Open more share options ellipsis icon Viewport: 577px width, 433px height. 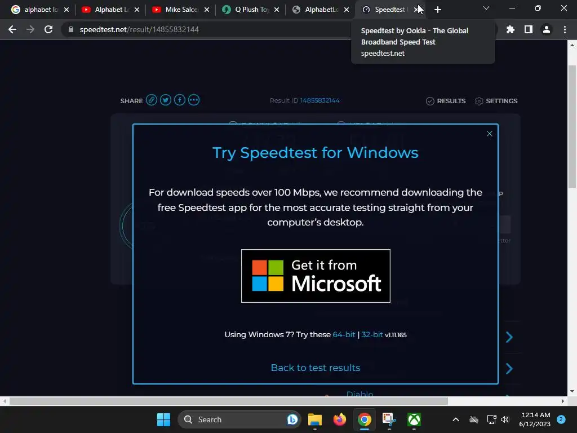coord(194,100)
